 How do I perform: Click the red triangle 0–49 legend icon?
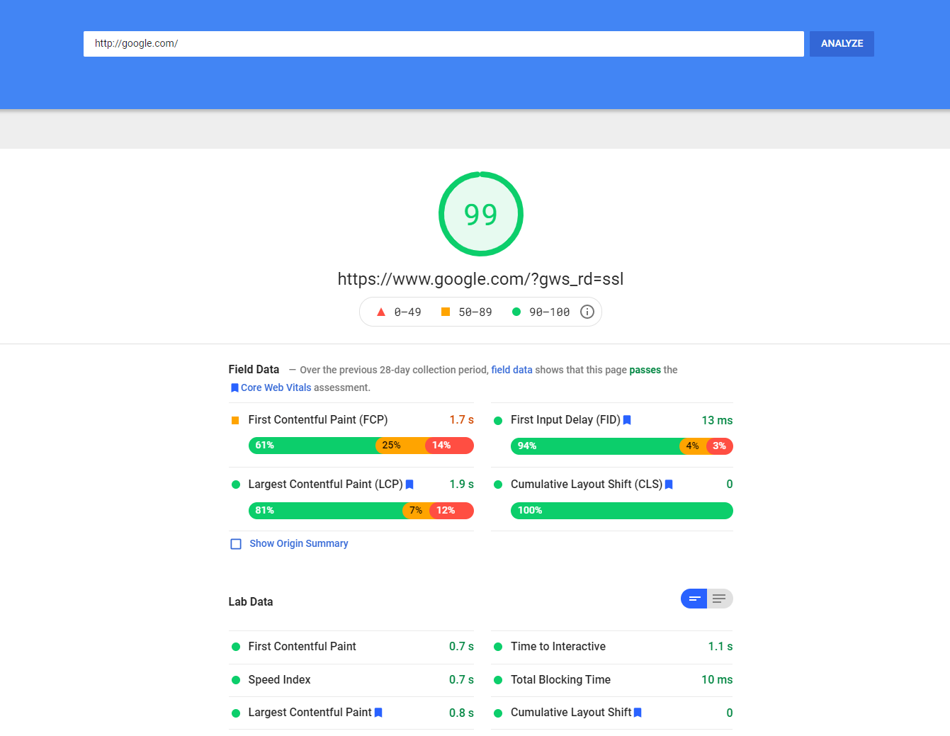click(381, 312)
